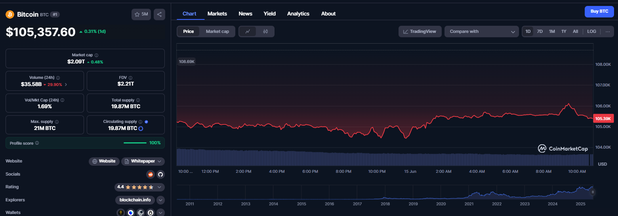Open the TradingView chart button
The image size is (618, 216).
pos(420,31)
